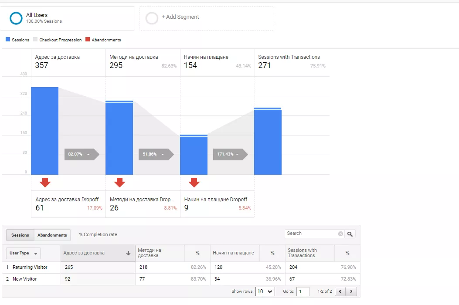Click the Go to page input field

(303, 291)
